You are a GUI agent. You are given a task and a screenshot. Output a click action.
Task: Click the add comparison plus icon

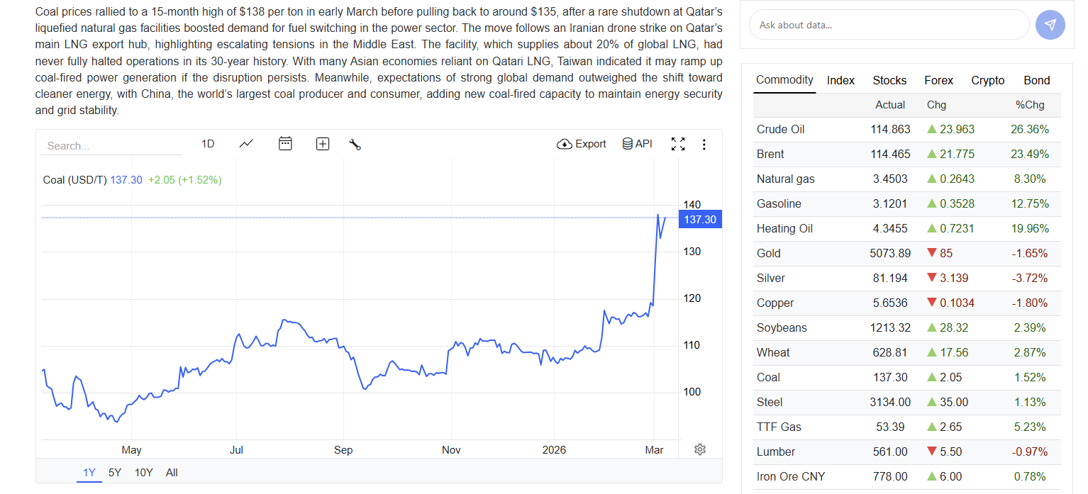coord(323,144)
